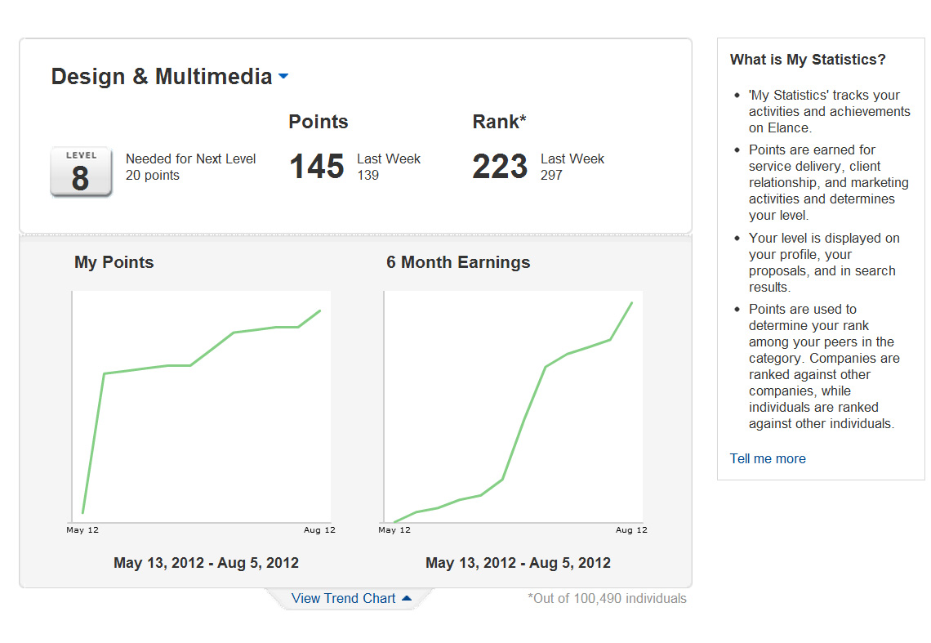Click the 6 Month Earnings line chart
The height and width of the screenshot is (643, 931).
[x=513, y=406]
